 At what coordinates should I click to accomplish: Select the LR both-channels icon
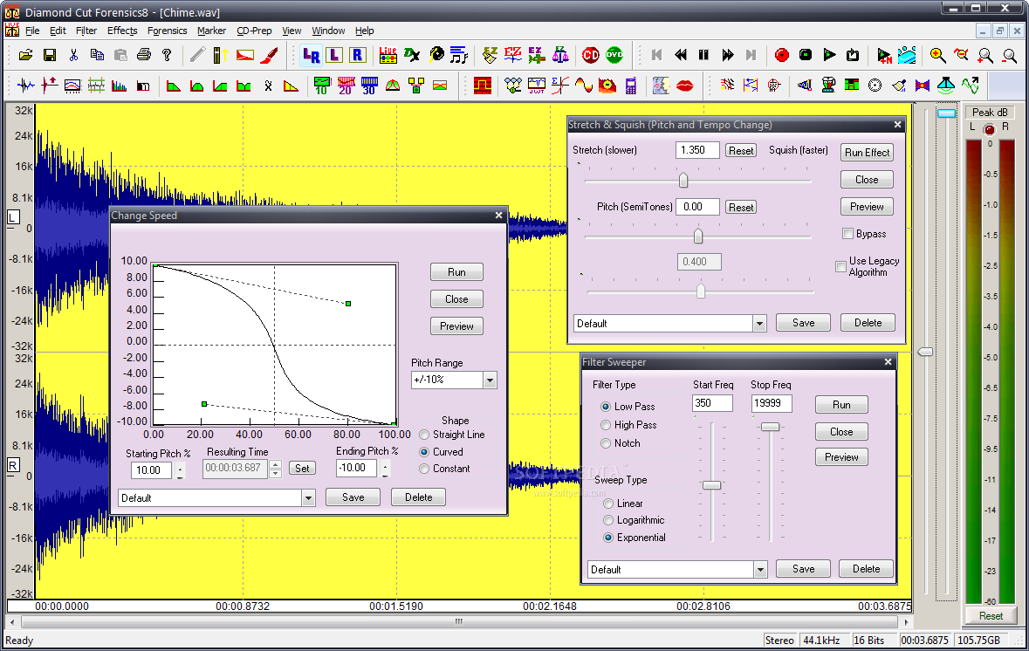tap(311, 56)
